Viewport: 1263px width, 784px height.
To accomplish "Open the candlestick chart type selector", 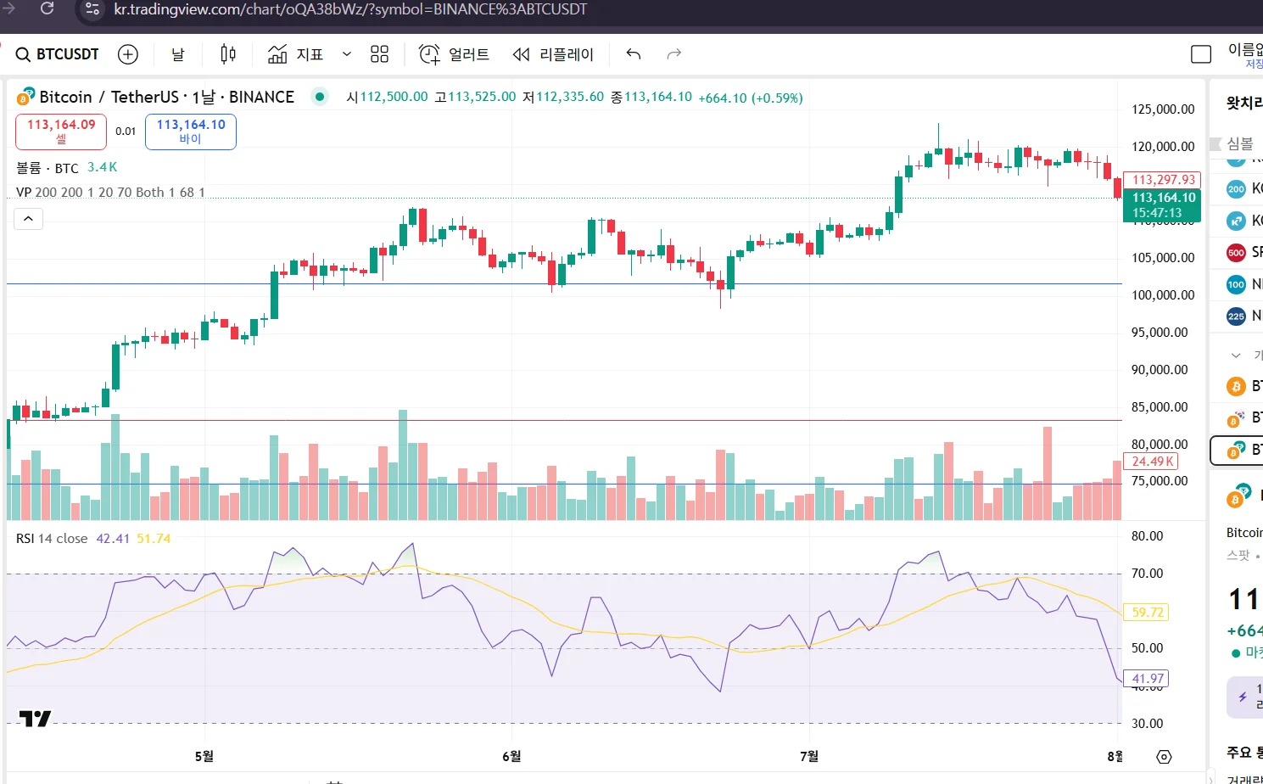I will point(227,54).
